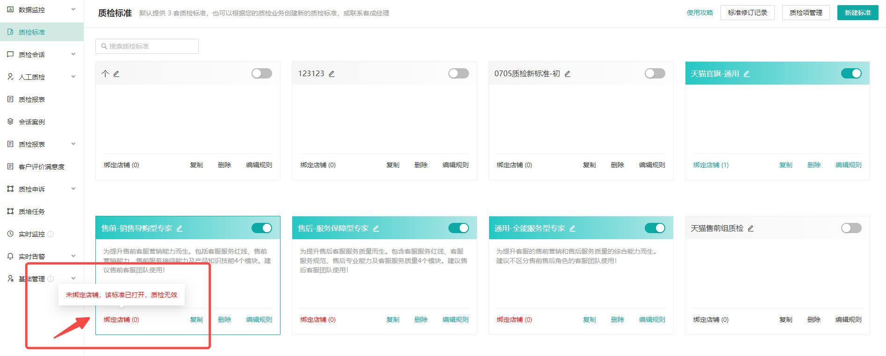
Task: Create a new standard with 新建标准
Action: pos(858,13)
